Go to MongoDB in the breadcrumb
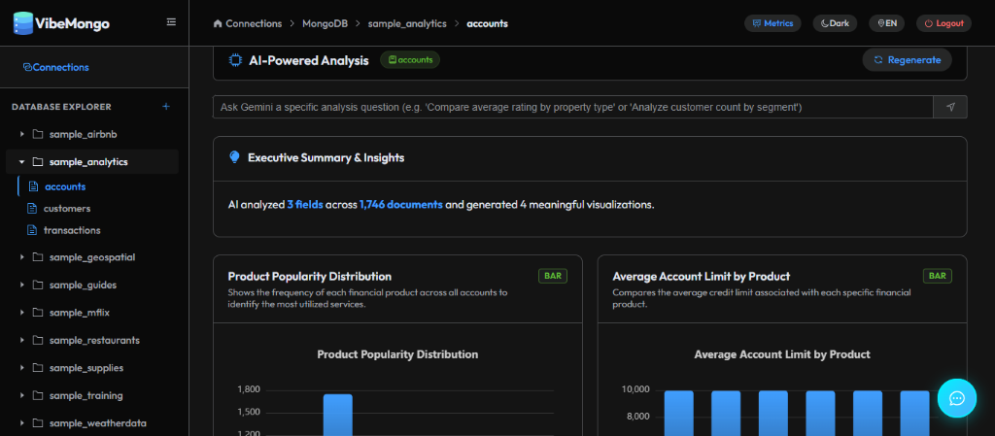Image resolution: width=995 pixels, height=436 pixels. (x=325, y=23)
